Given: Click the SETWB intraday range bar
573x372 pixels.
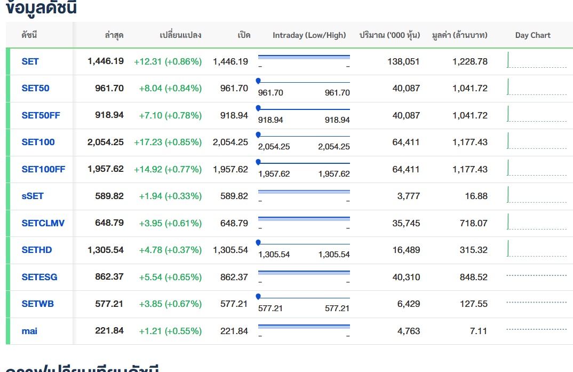Looking at the screenshot, I should (x=304, y=298).
